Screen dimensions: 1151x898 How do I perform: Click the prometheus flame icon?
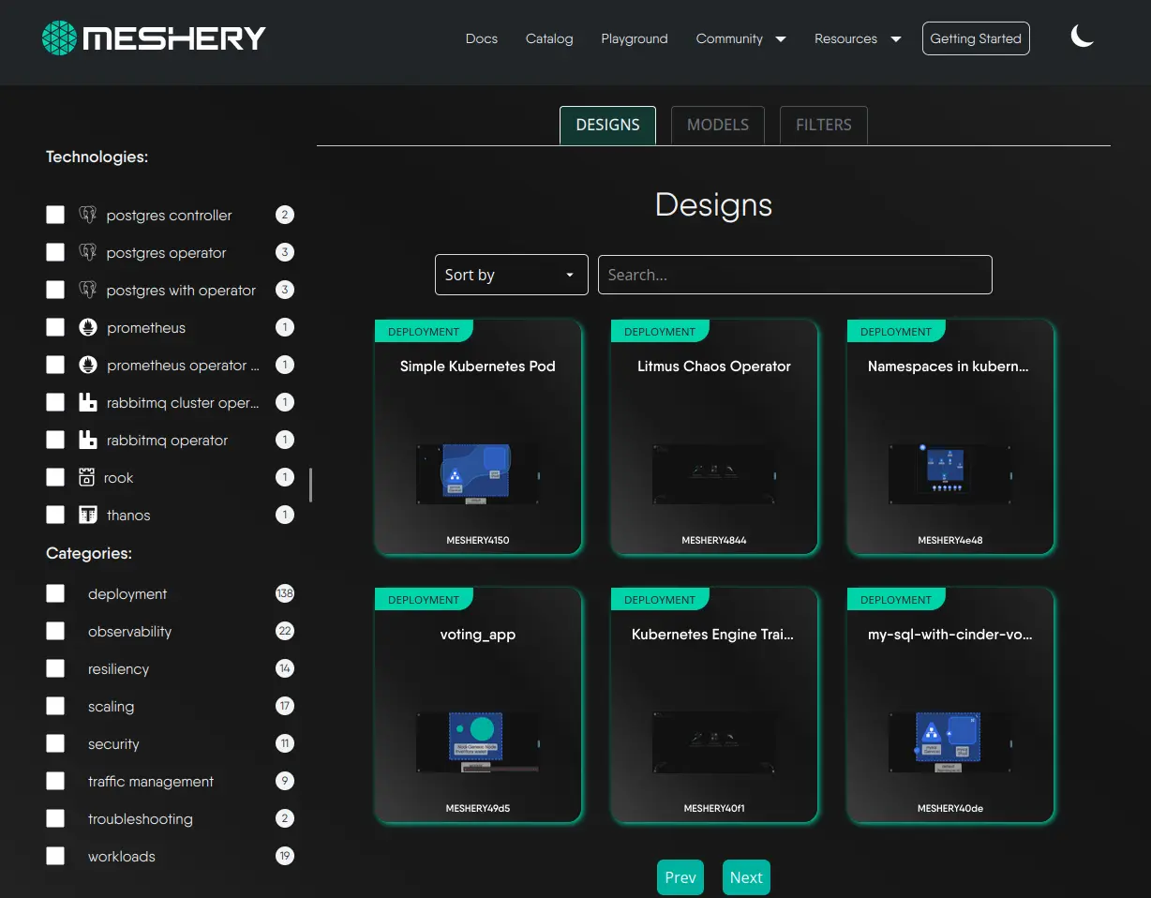tap(87, 327)
